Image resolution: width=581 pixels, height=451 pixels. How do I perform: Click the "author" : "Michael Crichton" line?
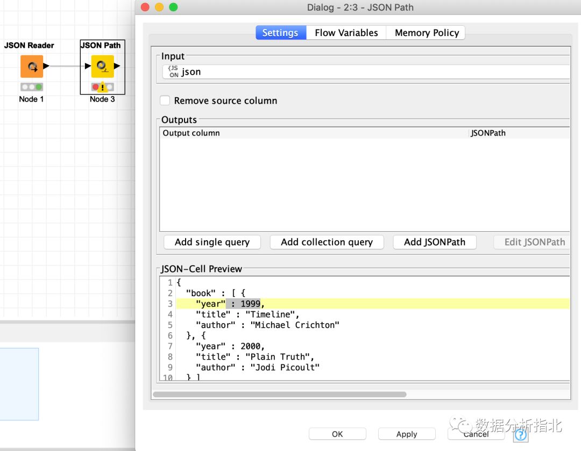[x=267, y=325]
